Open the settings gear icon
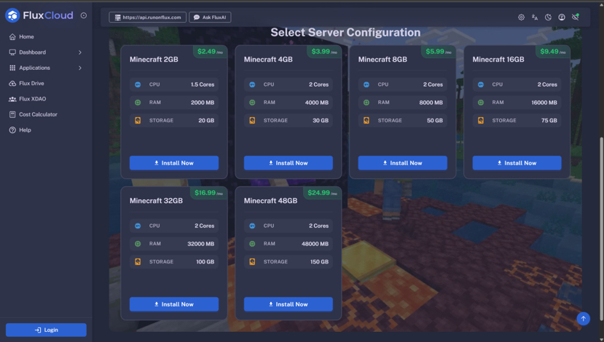Image resolution: width=604 pixels, height=342 pixels. pos(521,17)
